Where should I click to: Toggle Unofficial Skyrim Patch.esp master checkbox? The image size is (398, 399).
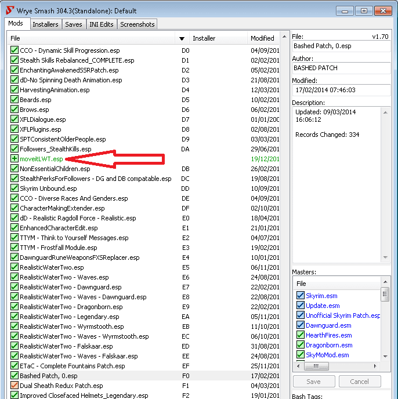[x=301, y=315]
